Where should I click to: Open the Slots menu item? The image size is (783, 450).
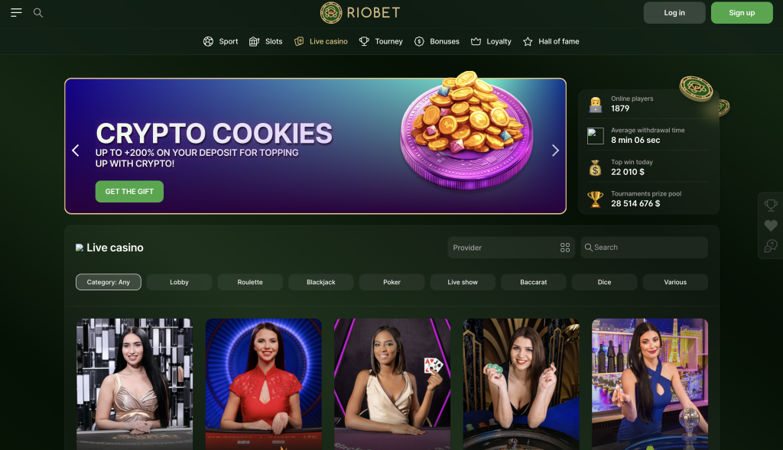click(x=265, y=41)
